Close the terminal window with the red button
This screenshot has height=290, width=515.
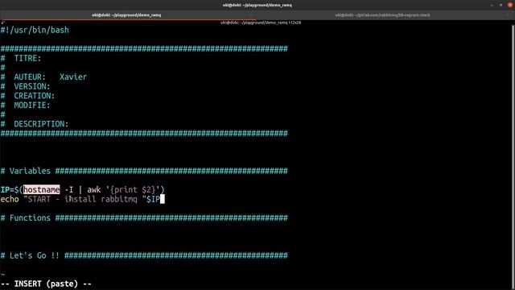click(x=510, y=5)
